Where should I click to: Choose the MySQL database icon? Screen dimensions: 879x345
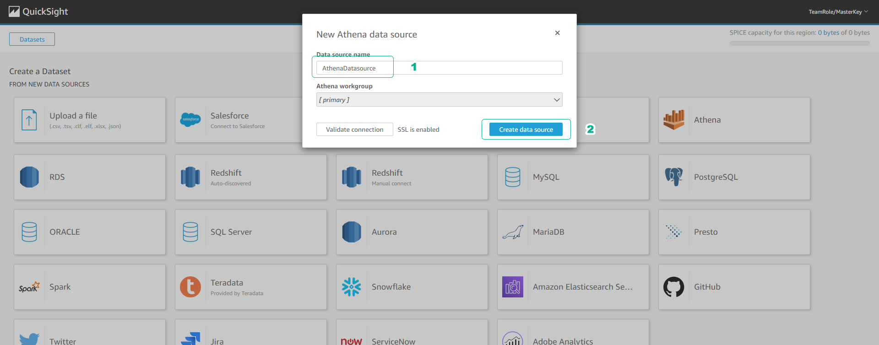click(x=513, y=177)
